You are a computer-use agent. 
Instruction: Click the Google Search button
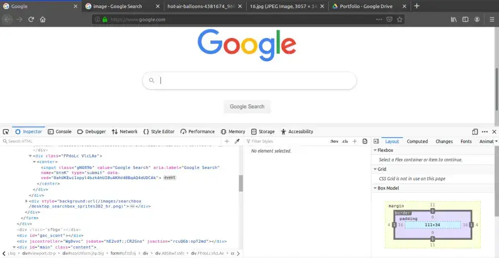[x=247, y=107]
